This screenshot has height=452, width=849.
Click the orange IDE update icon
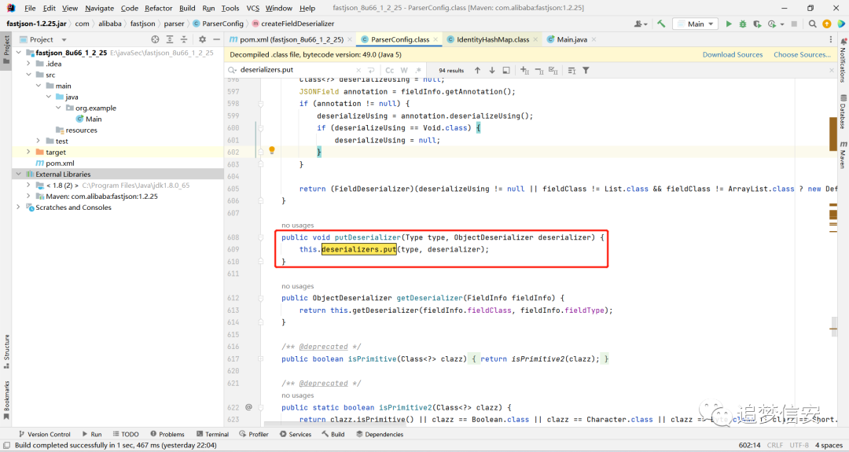coord(827,24)
